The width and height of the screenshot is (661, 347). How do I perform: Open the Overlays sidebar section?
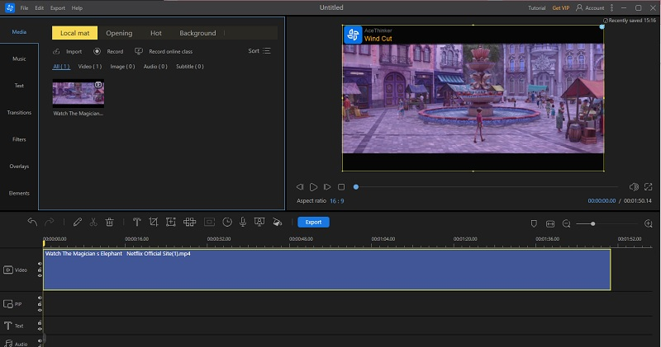pyautogui.click(x=19, y=166)
